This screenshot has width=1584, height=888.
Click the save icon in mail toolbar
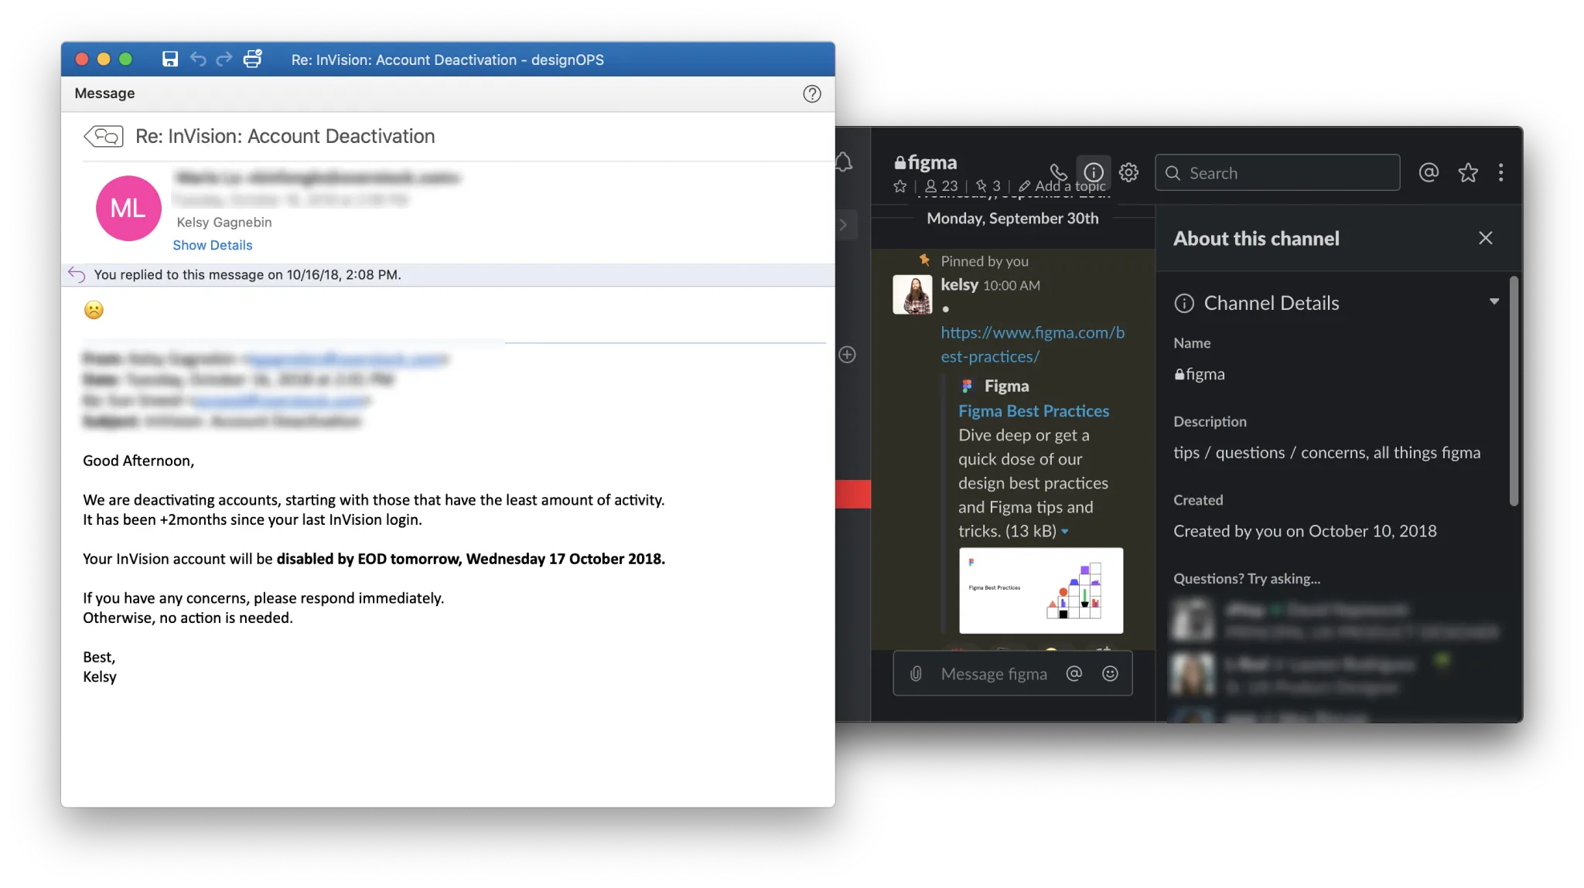(170, 60)
